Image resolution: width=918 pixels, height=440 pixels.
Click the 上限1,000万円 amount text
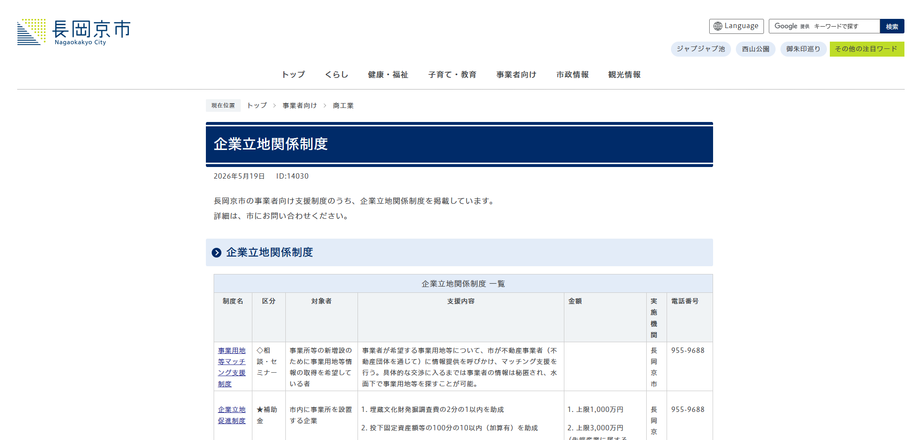(x=600, y=410)
